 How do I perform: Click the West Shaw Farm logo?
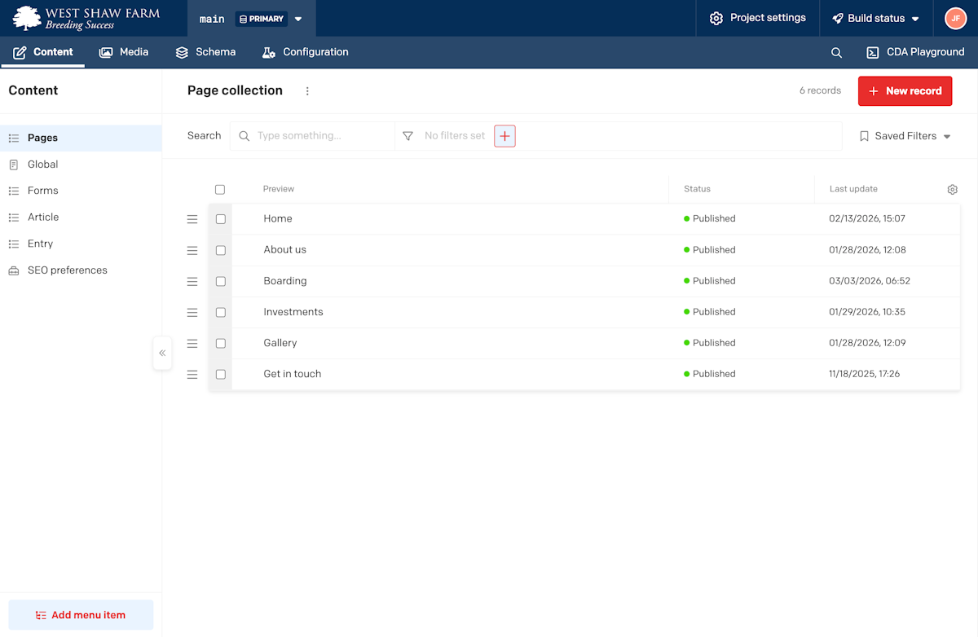click(x=86, y=18)
